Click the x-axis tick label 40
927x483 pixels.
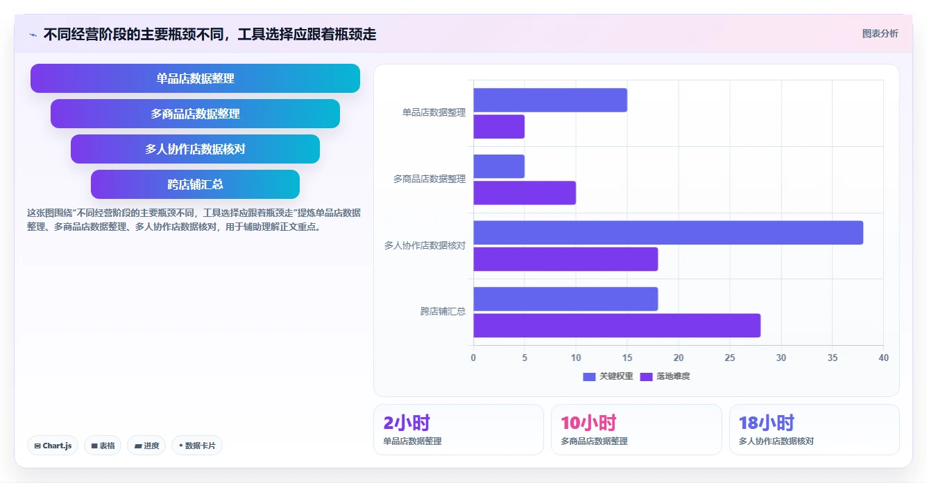[883, 358]
